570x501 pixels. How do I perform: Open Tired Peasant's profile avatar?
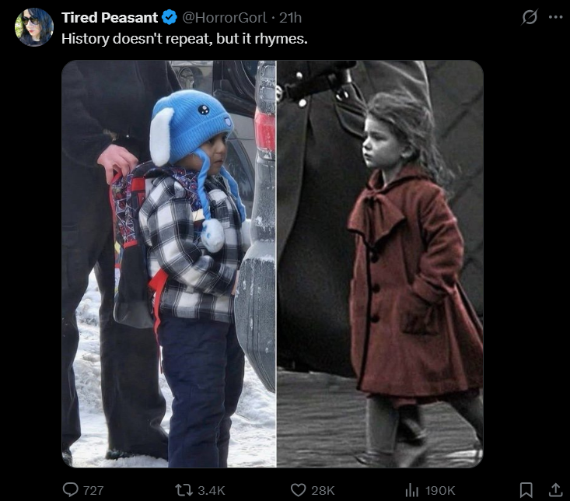tap(33, 27)
